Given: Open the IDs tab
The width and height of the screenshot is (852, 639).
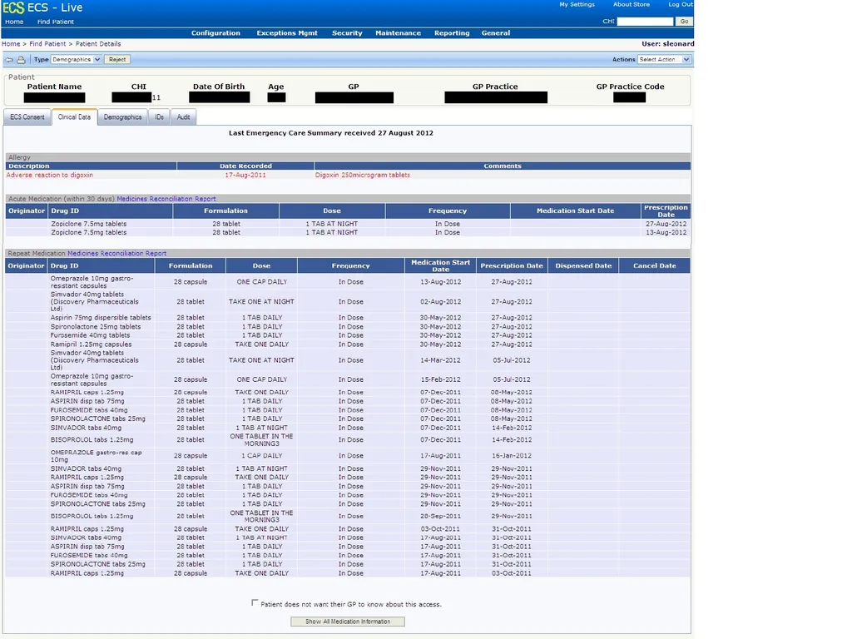Looking at the screenshot, I should [159, 116].
